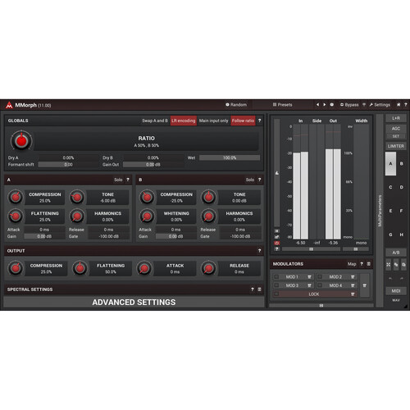The image size is (410, 410).
Task: Open the Presets browser
Action: (283, 105)
